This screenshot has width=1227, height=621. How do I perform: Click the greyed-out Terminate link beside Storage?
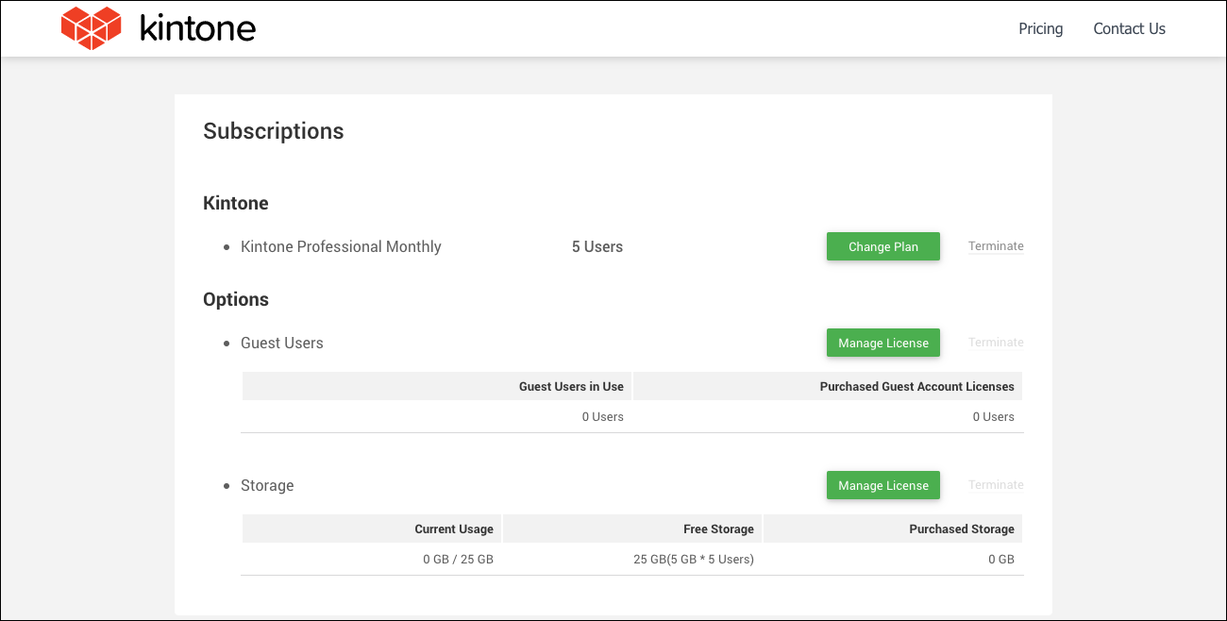pos(995,485)
